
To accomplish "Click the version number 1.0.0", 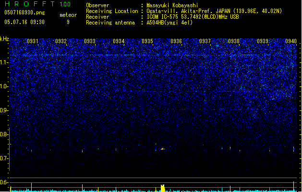I will click(x=65, y=4).
